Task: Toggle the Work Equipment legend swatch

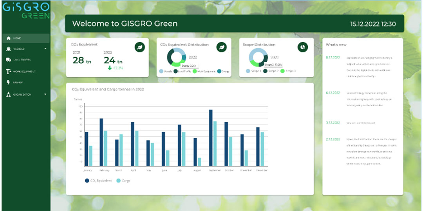Action: (195, 72)
